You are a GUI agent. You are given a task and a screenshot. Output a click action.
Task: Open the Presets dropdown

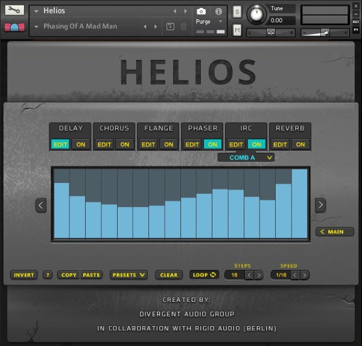pyautogui.click(x=129, y=275)
